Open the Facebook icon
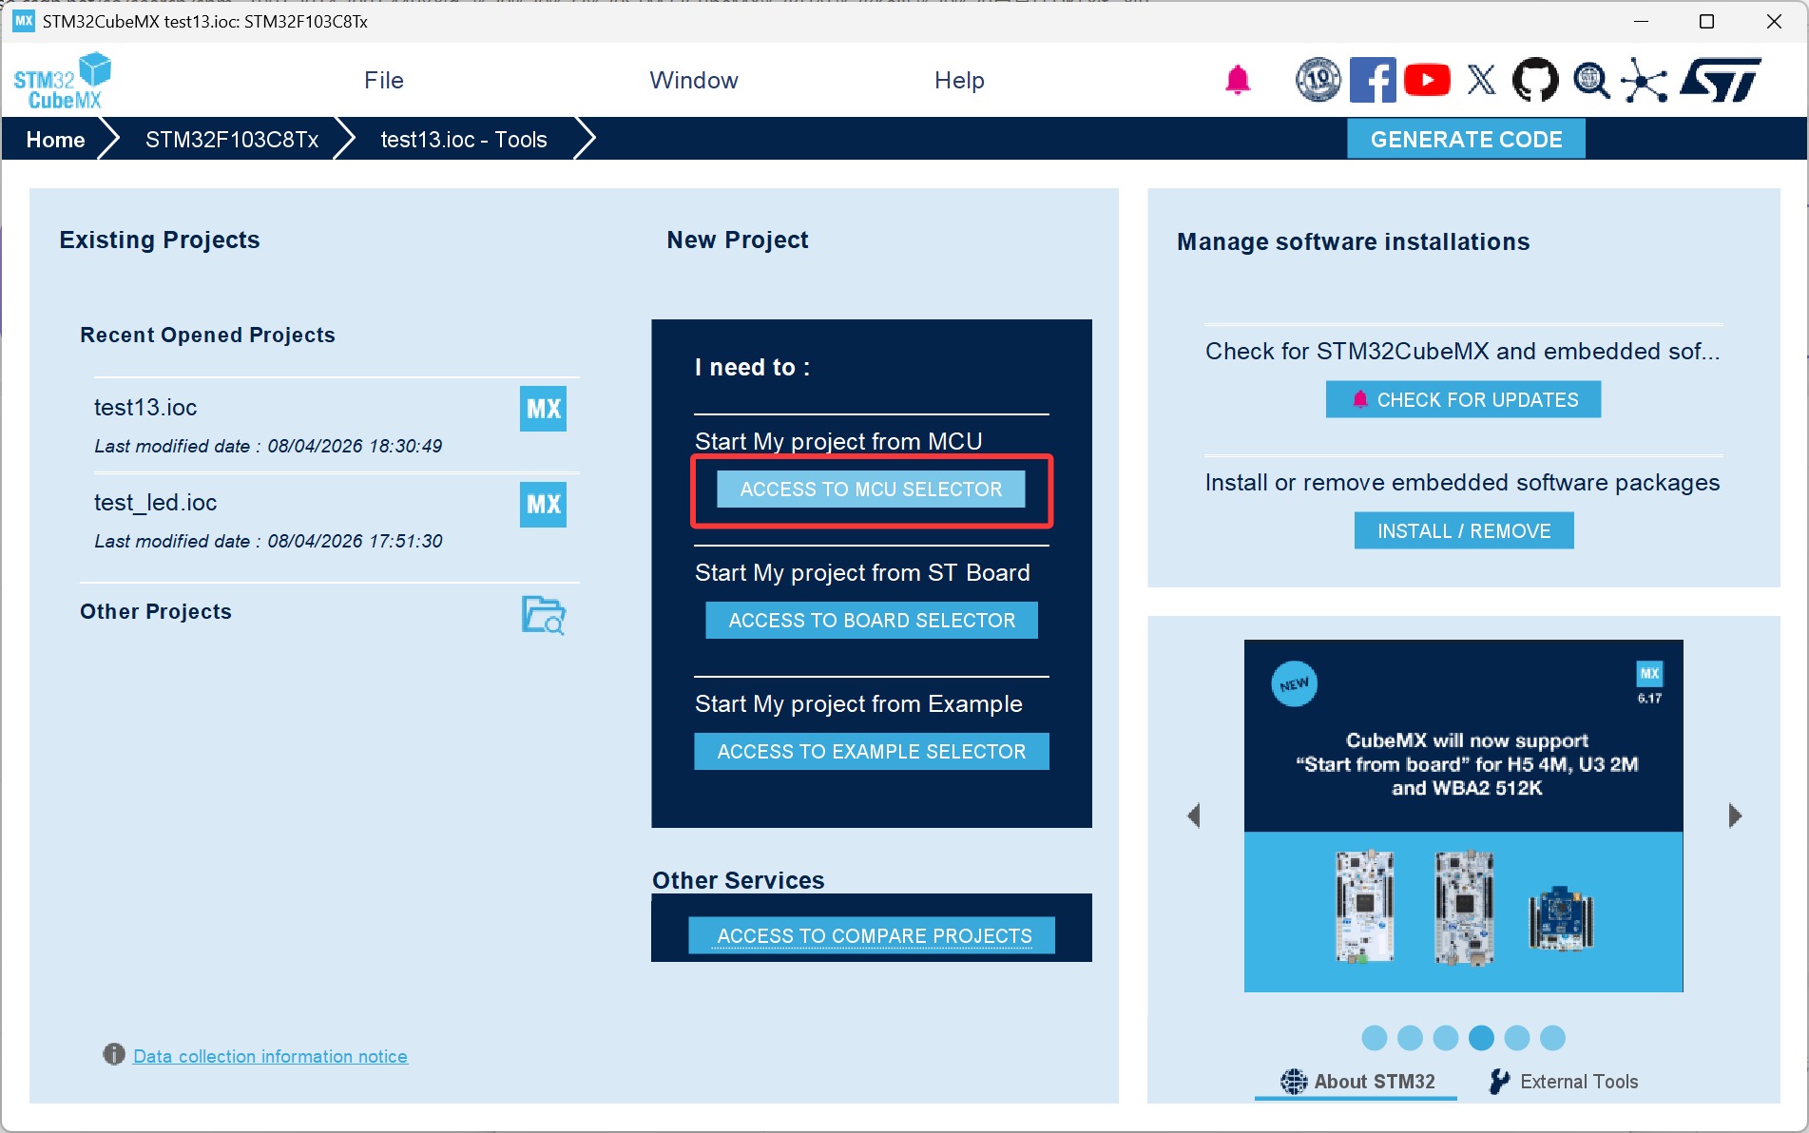This screenshot has height=1133, width=1809. coord(1373,80)
